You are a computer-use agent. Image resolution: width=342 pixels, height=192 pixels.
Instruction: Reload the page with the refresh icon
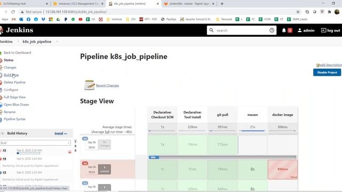pyautogui.click(x=13, y=12)
